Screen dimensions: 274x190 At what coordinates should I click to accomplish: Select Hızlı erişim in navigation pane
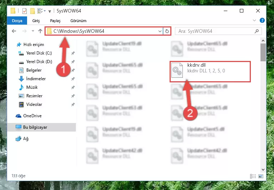pos(33,45)
